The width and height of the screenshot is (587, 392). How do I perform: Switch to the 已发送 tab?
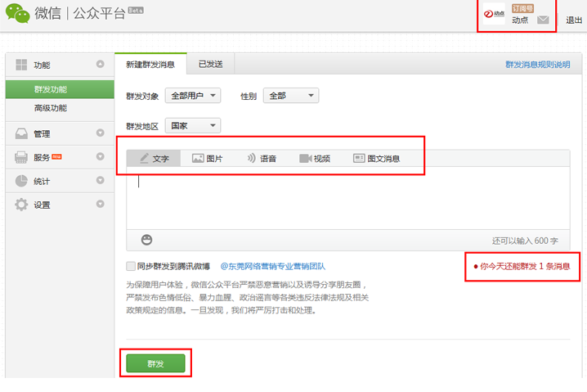[x=210, y=64]
